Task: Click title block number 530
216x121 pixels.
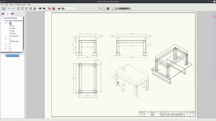Action: pyautogui.click(x=152, y=115)
